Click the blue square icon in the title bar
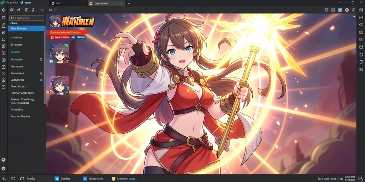 click(22, 3)
